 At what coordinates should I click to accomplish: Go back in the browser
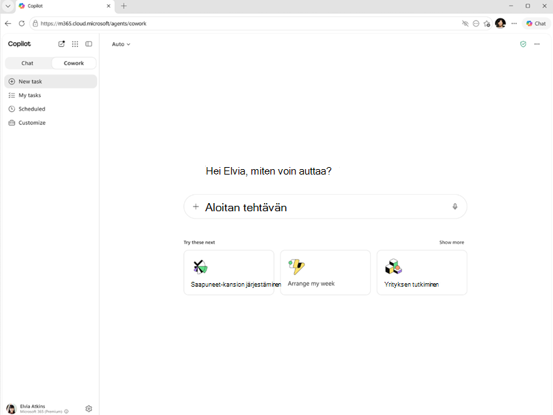8,23
